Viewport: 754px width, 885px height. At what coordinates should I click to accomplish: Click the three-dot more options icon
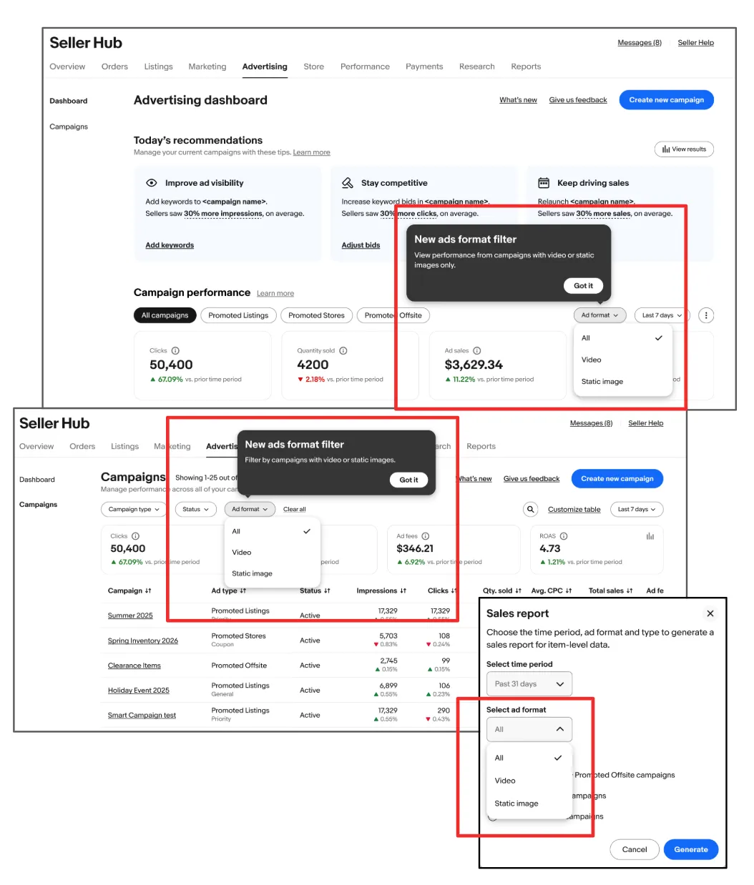pos(705,315)
